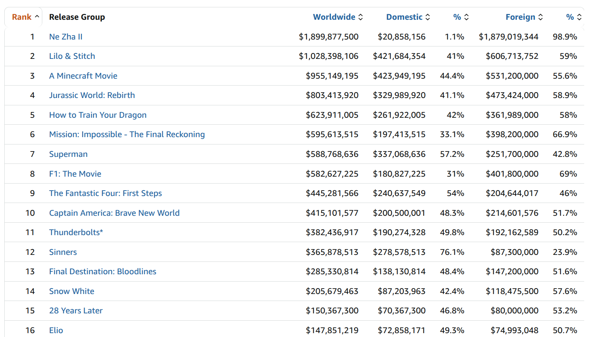Screen dimensions: 590x337
Task: Click the foreign value $473,424,000
Action: coord(512,95)
